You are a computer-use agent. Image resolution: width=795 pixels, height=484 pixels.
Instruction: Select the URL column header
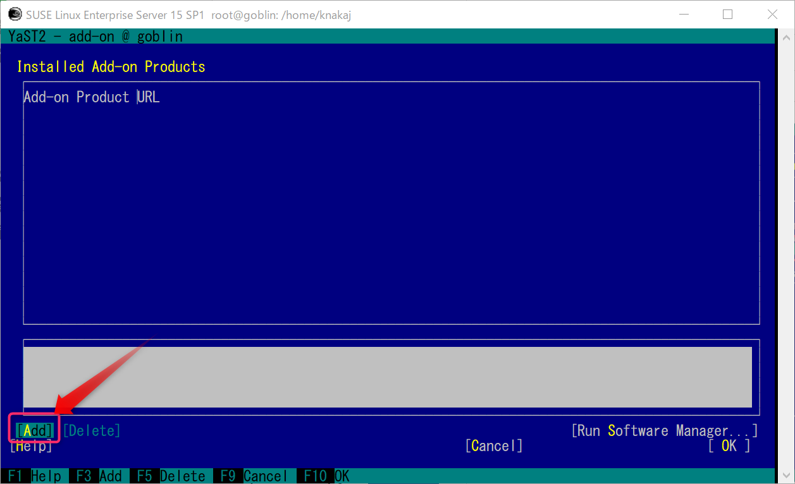pyautogui.click(x=149, y=97)
